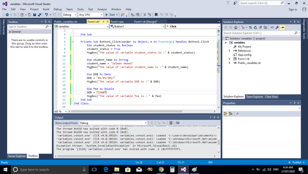308x174 pixels.
Task: Open the Debug configuration dropdown
Action: click(x=69, y=15)
